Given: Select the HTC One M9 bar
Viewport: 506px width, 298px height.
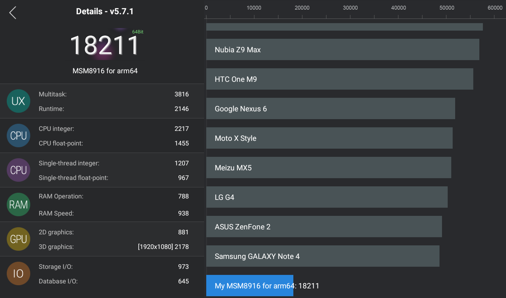Looking at the screenshot, I should pyautogui.click(x=340, y=79).
